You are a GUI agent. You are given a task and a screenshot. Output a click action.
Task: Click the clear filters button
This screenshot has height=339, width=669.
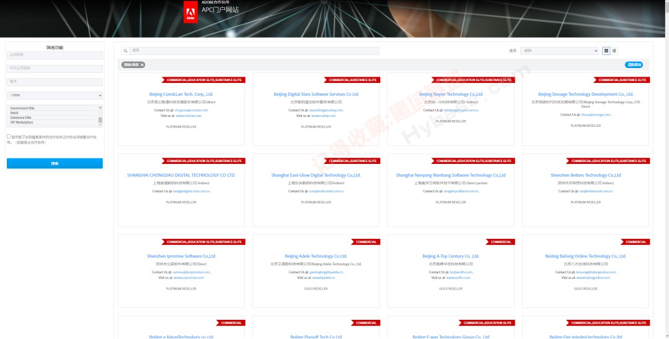[634, 65]
